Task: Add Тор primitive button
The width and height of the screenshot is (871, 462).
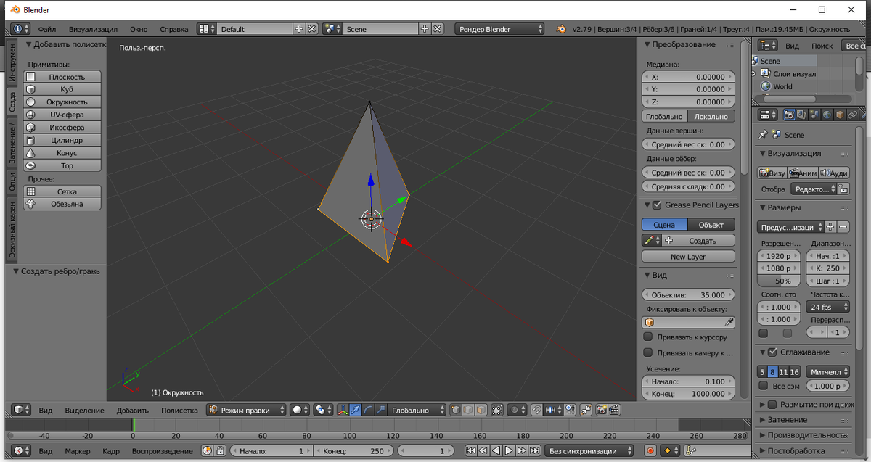Action: pyautogui.click(x=62, y=165)
